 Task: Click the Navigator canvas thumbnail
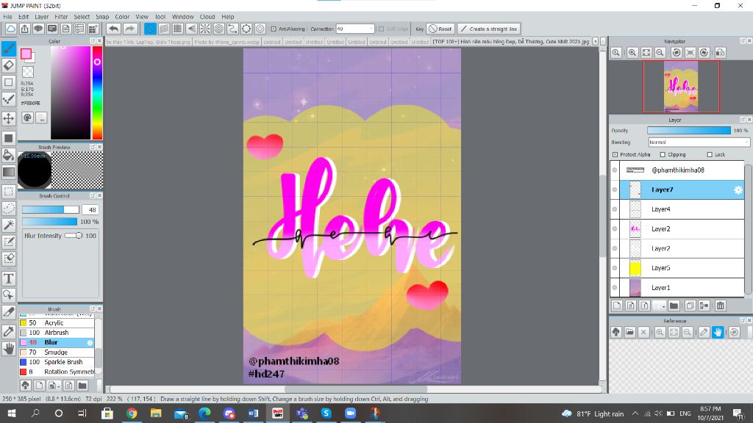[x=681, y=87]
